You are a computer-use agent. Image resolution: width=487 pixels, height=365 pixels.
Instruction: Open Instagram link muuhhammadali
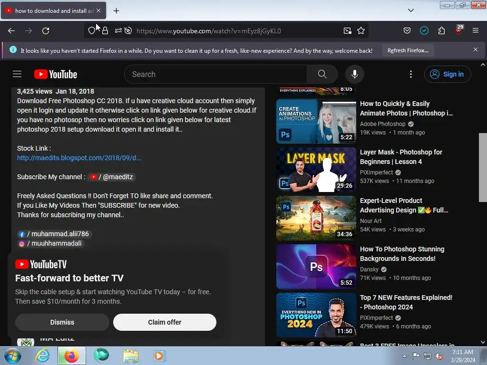click(x=50, y=244)
